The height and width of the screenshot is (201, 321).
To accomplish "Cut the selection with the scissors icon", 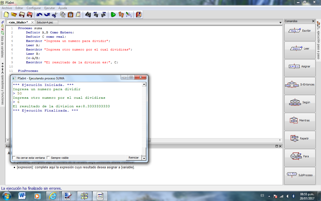I will pos(55,15).
